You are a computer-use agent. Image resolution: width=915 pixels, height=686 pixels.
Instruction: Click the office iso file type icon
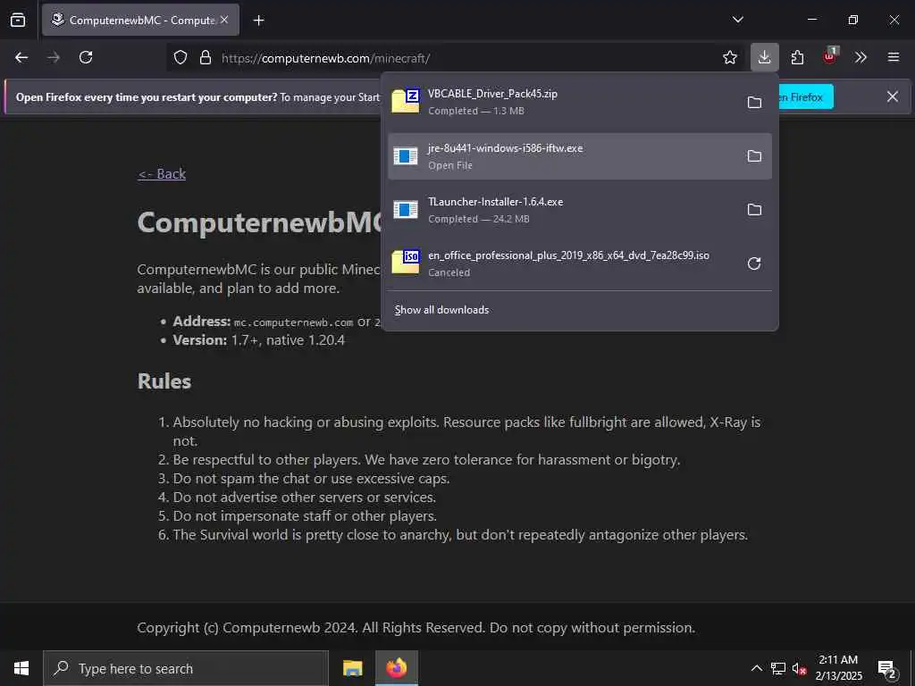tap(406, 262)
